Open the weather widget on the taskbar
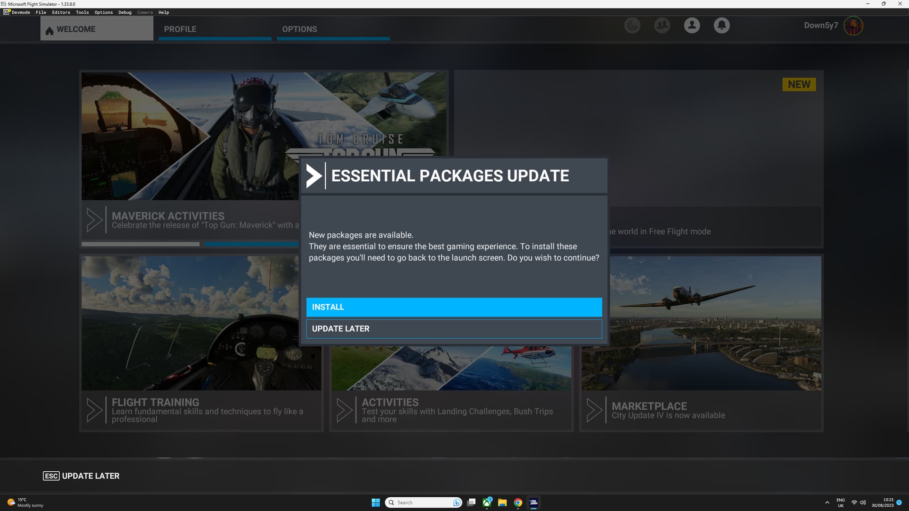The width and height of the screenshot is (909, 511). pyautogui.click(x=25, y=502)
